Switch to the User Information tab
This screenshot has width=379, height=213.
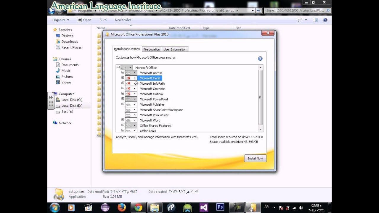(x=175, y=49)
